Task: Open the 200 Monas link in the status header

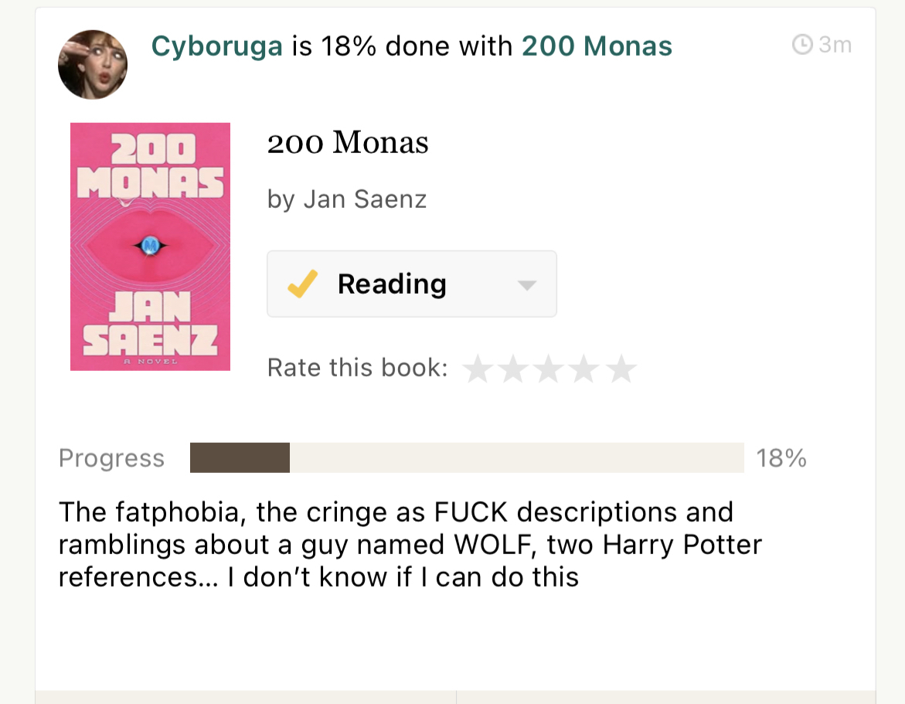Action: coord(597,46)
